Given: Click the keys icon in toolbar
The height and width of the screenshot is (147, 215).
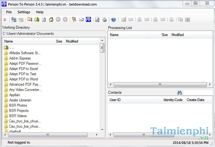Looking at the screenshot, I should point(74,20).
